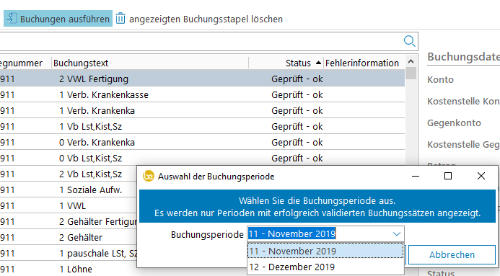The image size is (500, 276).
Task: Close the Auswahl der Buchungsperiode dialog
Action: tap(481, 176)
